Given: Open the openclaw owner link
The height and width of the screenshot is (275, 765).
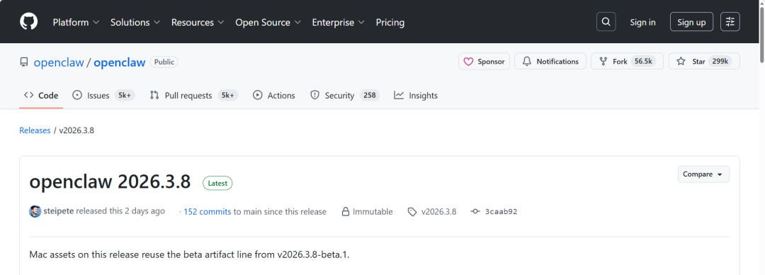Looking at the screenshot, I should pyautogui.click(x=59, y=62).
